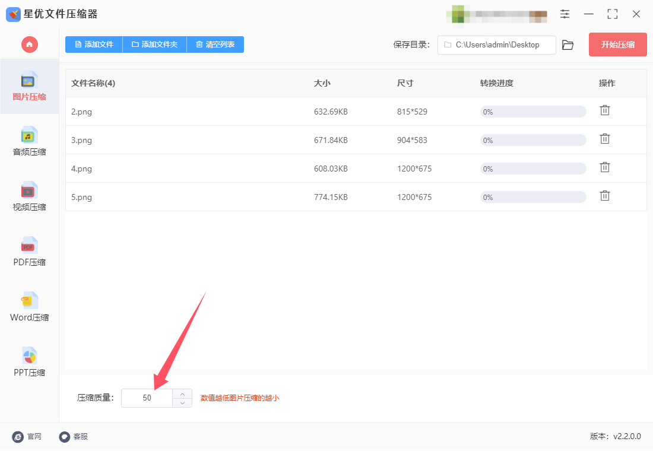Start compression with 开始压缩 button
Viewport: 653px width, 451px height.
click(x=617, y=45)
